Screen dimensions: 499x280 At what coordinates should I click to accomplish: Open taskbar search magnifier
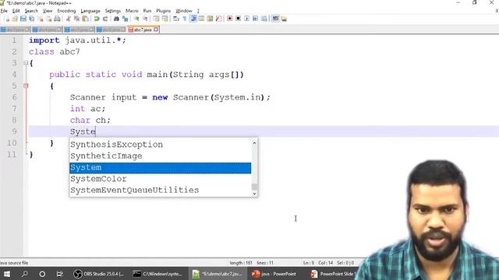point(24,274)
